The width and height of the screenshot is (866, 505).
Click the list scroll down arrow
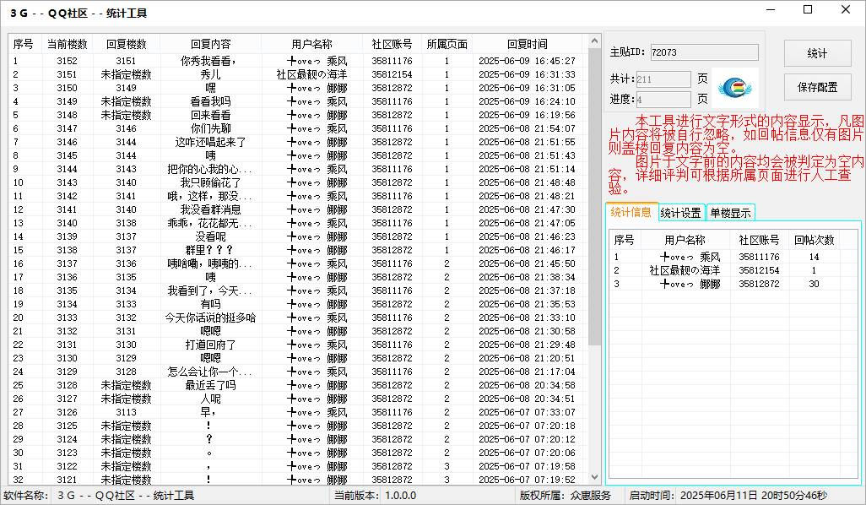(594, 477)
